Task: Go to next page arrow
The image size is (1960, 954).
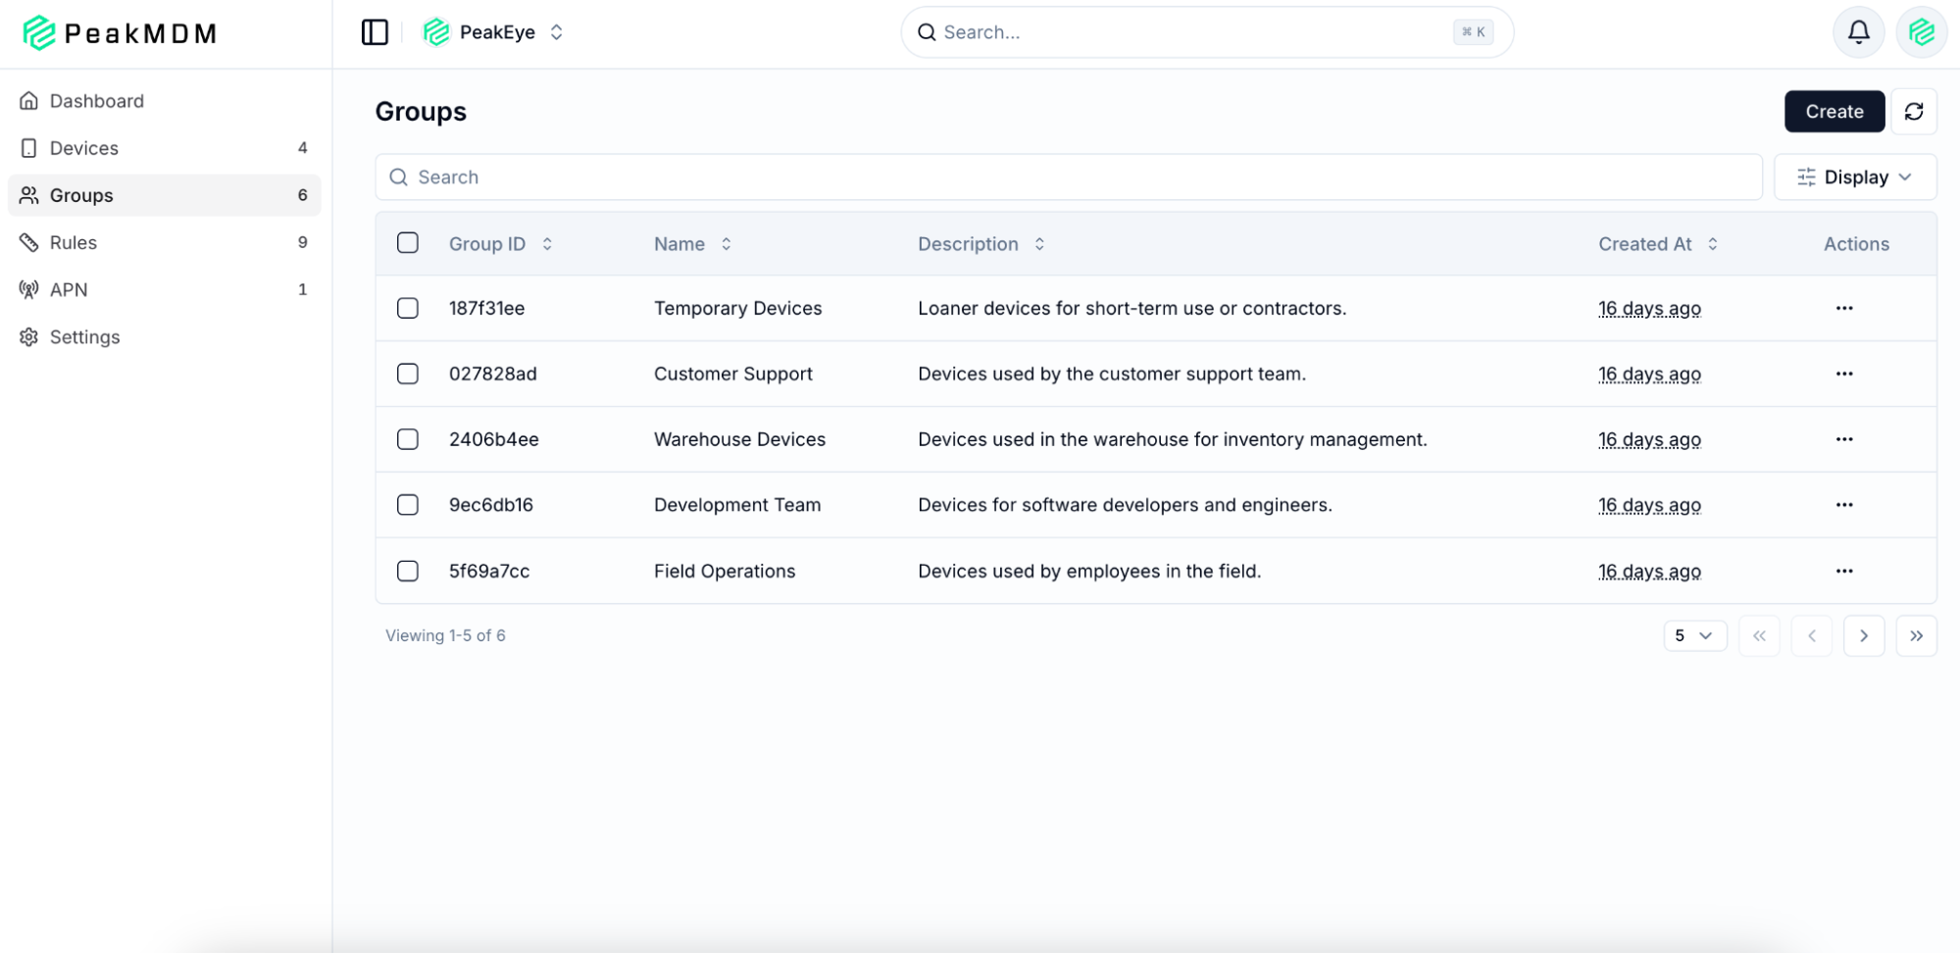Action: tap(1863, 635)
